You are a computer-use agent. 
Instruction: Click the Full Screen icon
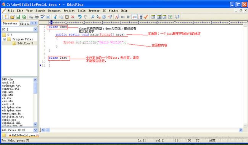170,17
